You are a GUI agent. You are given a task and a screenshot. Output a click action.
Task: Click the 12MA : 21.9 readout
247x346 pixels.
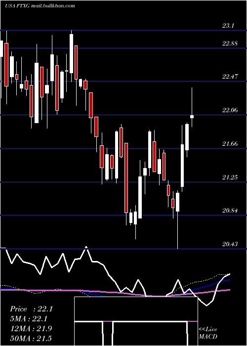(31, 329)
